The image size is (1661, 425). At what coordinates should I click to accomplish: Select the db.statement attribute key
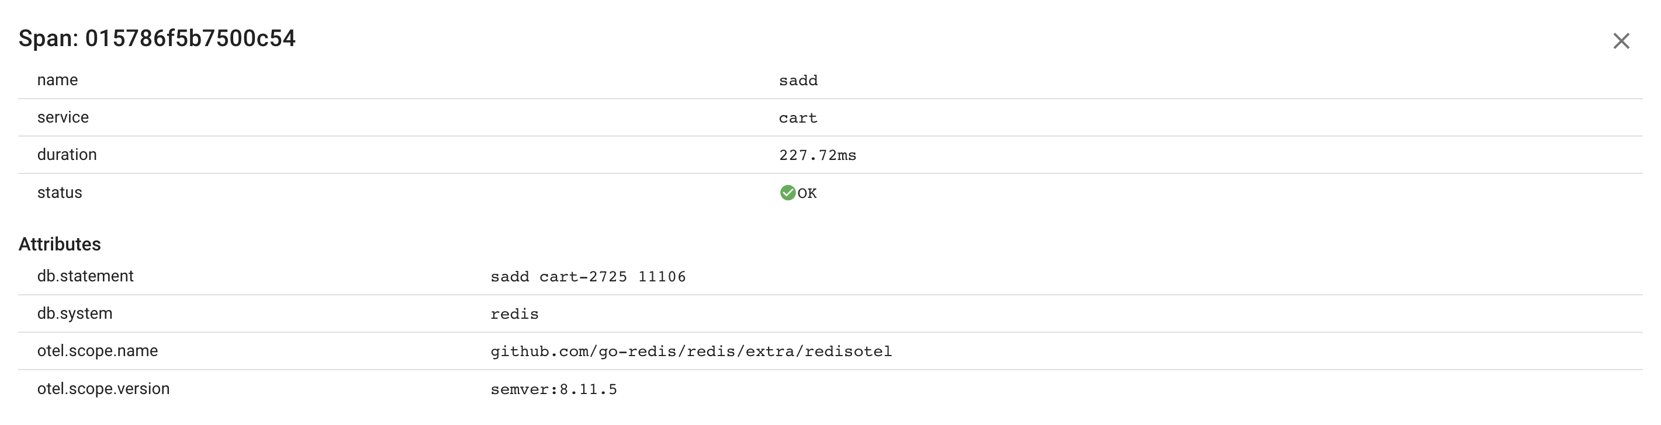click(85, 276)
